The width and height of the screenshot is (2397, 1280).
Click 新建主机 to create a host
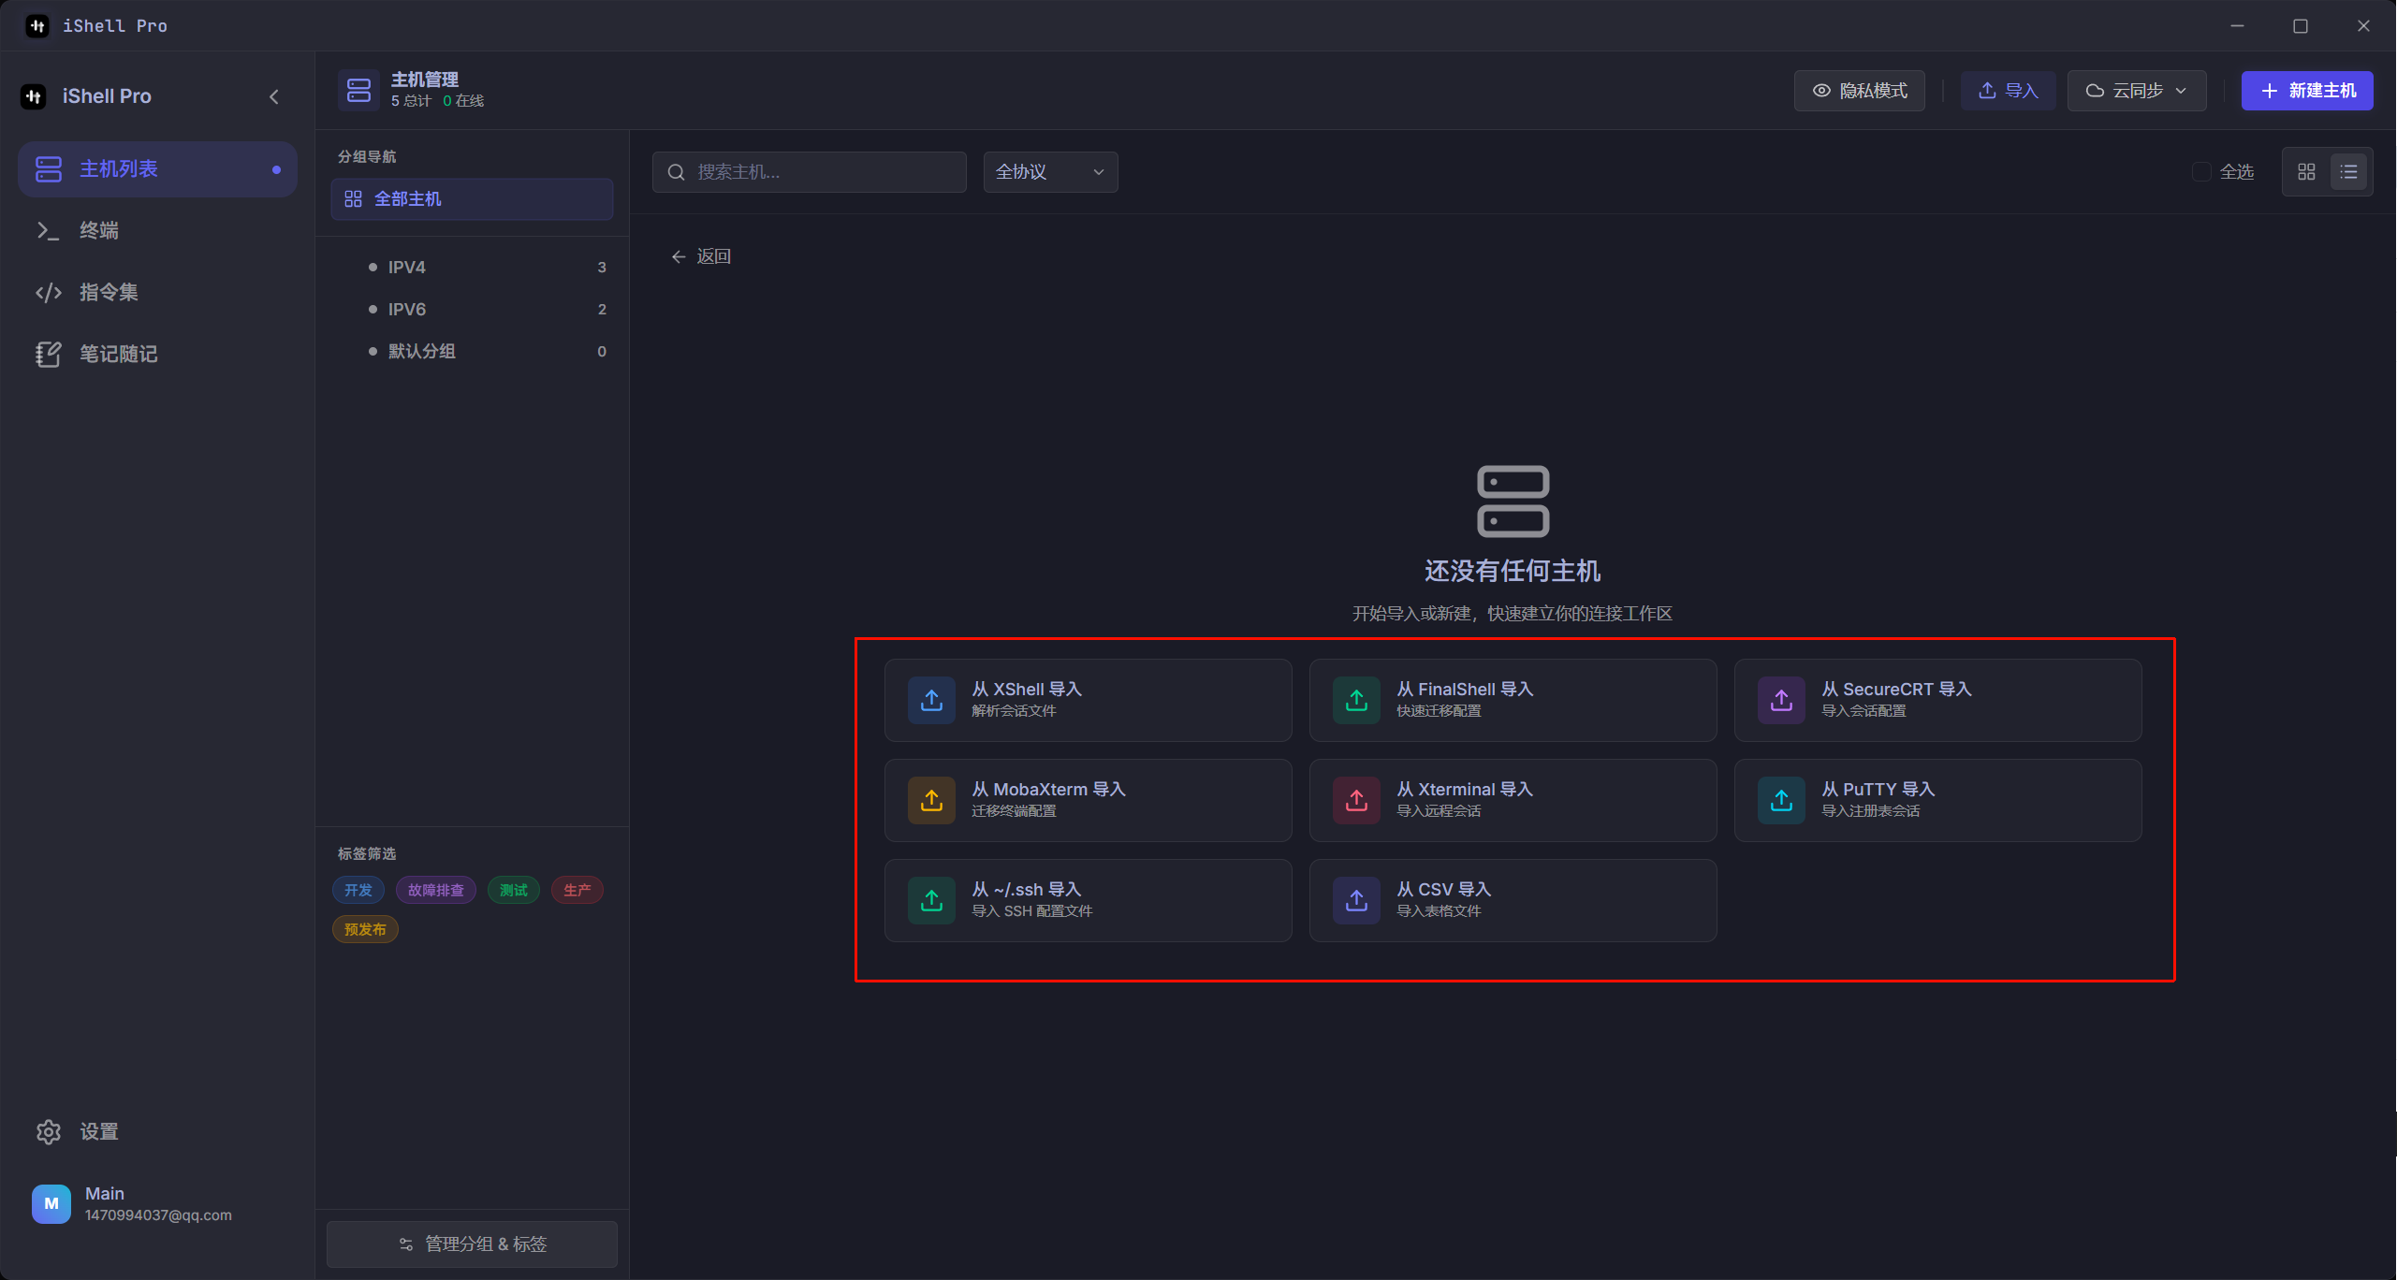click(x=2307, y=91)
